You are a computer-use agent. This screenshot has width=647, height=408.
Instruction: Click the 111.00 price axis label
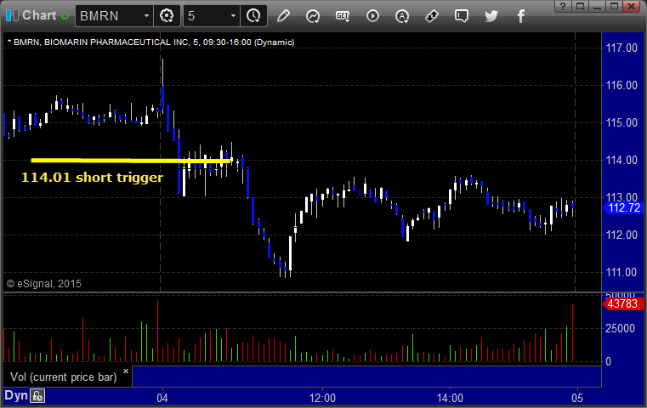click(621, 272)
